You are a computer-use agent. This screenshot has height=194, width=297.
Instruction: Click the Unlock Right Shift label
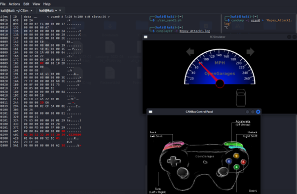[x=250, y=134]
